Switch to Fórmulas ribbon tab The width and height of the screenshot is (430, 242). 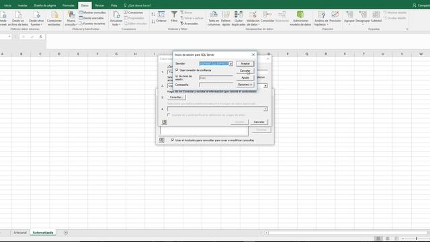click(x=69, y=5)
